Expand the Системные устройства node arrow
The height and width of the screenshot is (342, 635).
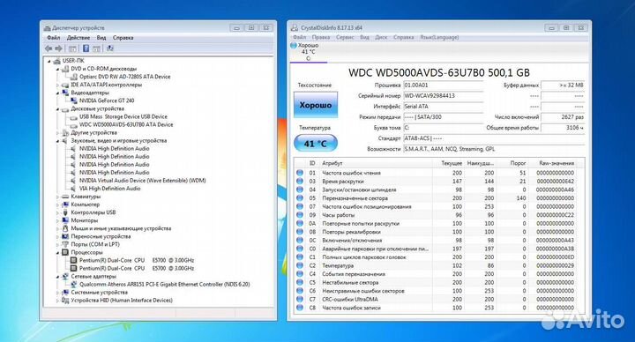click(57, 293)
